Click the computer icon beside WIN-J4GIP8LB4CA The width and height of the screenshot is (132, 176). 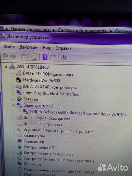tap(12, 67)
